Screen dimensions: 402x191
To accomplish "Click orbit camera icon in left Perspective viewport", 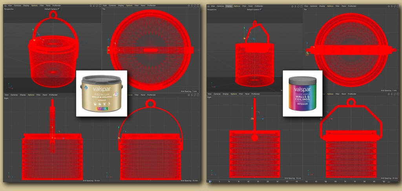I will (x=97, y=5).
